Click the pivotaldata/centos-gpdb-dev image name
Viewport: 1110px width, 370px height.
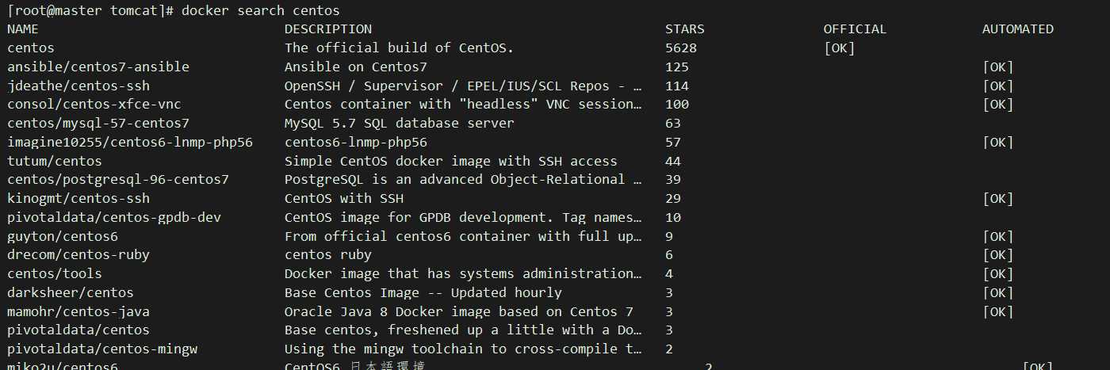click(114, 217)
